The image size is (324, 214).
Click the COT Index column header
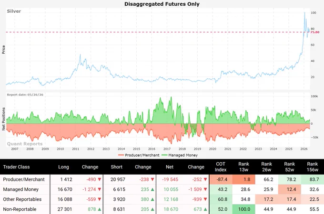(221, 167)
